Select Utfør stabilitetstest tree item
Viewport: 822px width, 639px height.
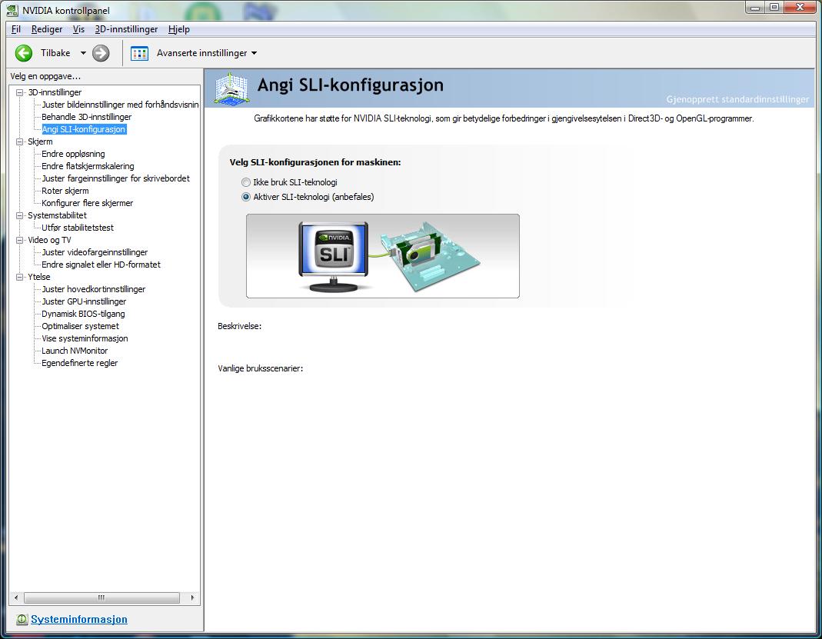tap(78, 228)
